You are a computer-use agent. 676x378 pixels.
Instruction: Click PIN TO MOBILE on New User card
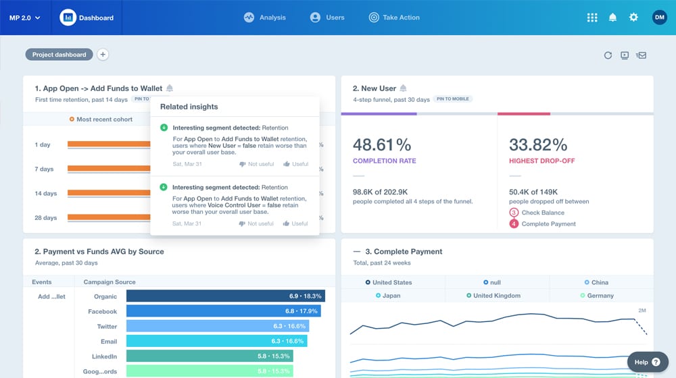(x=453, y=99)
